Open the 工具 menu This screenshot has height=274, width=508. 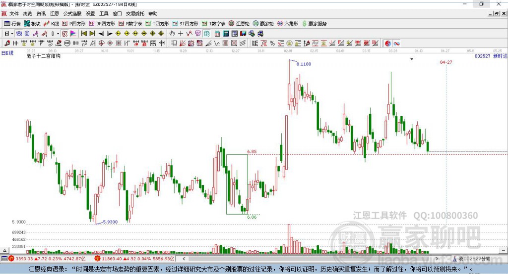pos(104,13)
